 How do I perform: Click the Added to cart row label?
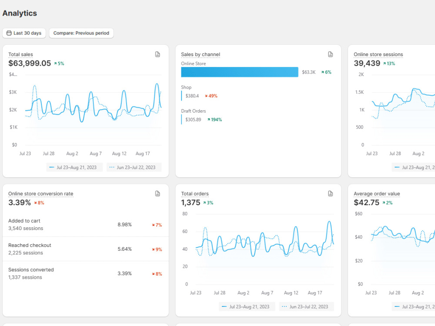[x=24, y=221]
